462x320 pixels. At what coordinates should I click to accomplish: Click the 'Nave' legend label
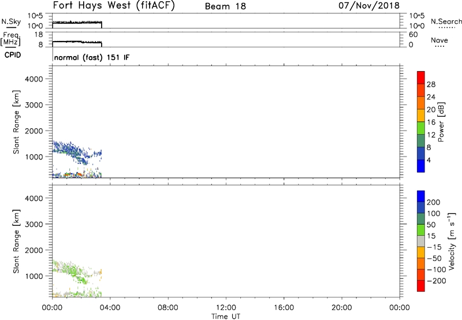pyautogui.click(x=439, y=40)
